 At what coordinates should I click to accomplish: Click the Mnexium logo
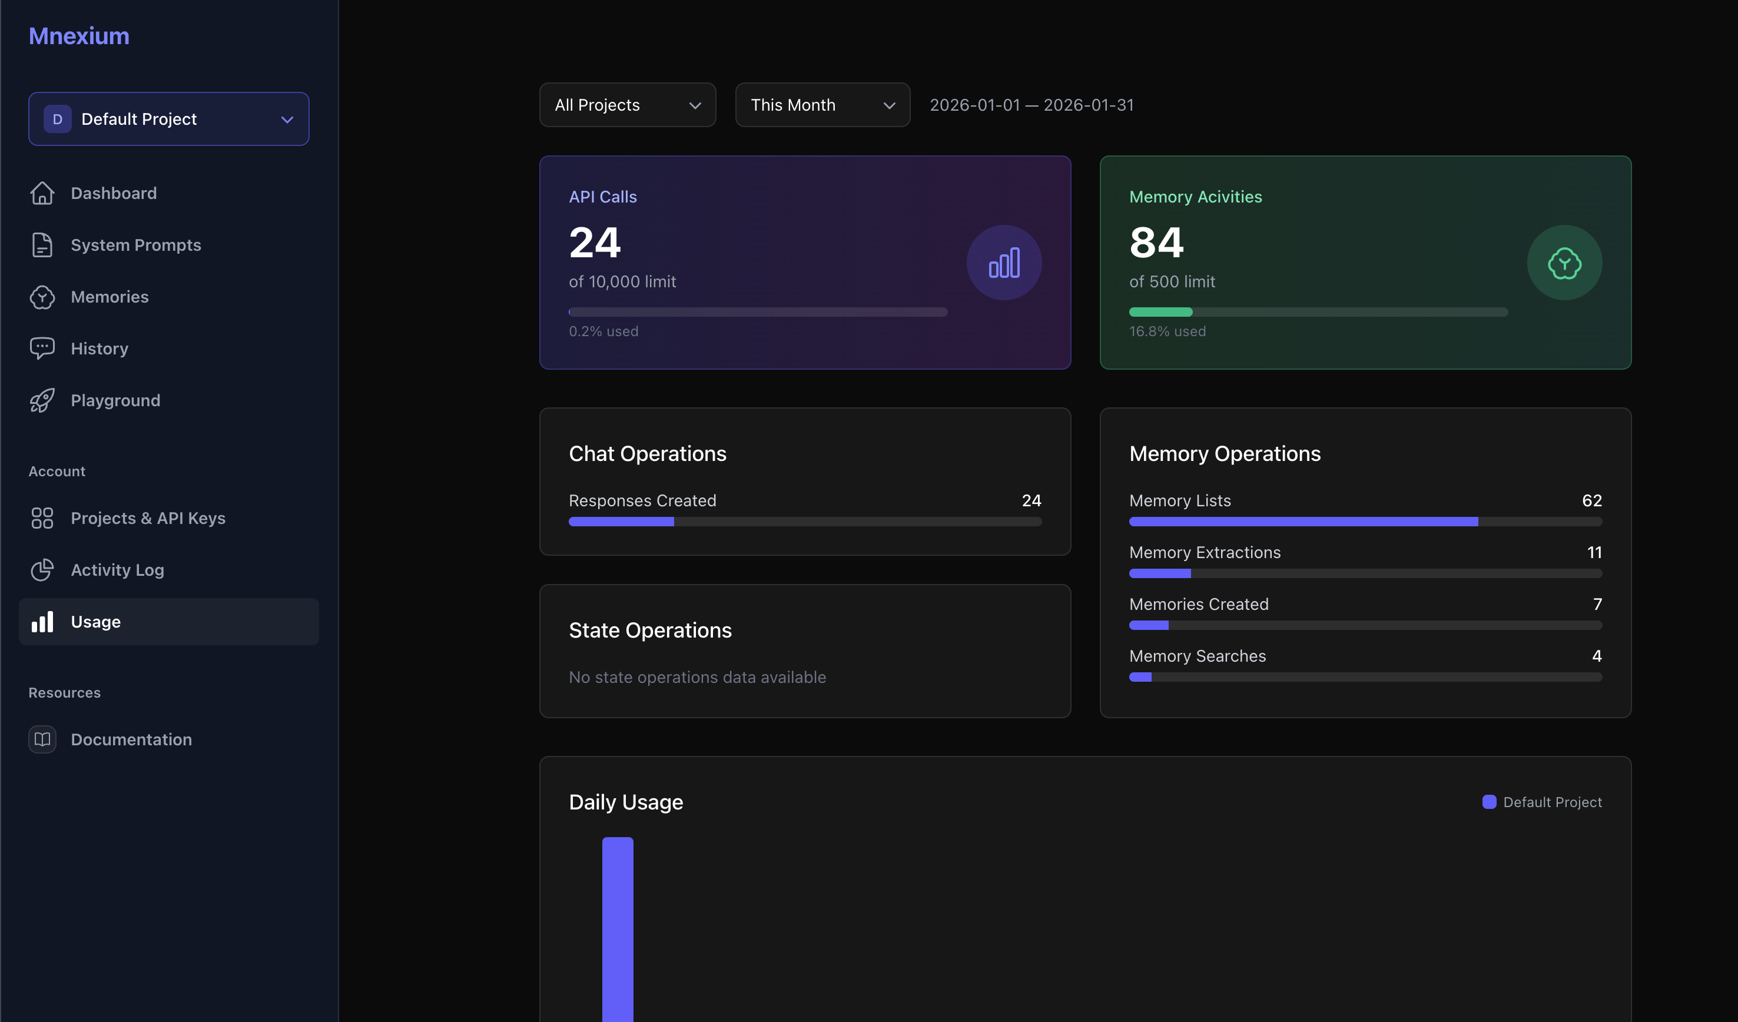tap(79, 35)
